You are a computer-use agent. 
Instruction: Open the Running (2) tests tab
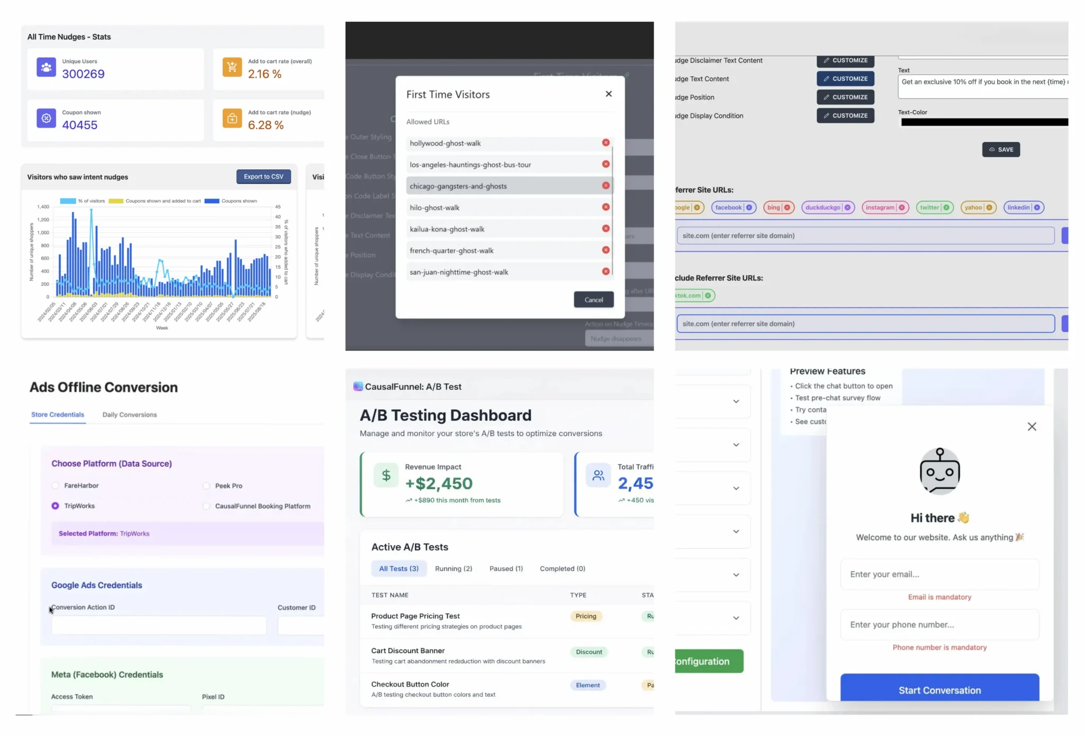453,569
